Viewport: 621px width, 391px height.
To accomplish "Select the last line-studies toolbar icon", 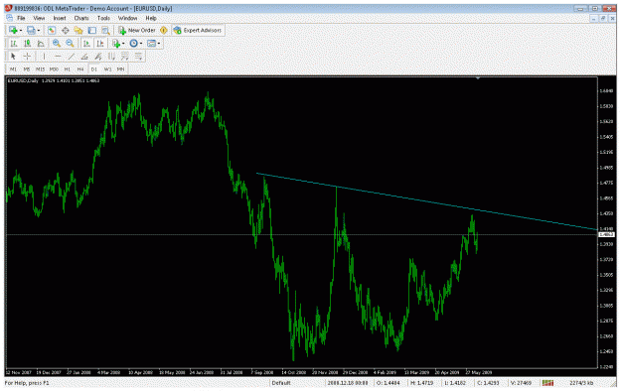I will coord(138,57).
